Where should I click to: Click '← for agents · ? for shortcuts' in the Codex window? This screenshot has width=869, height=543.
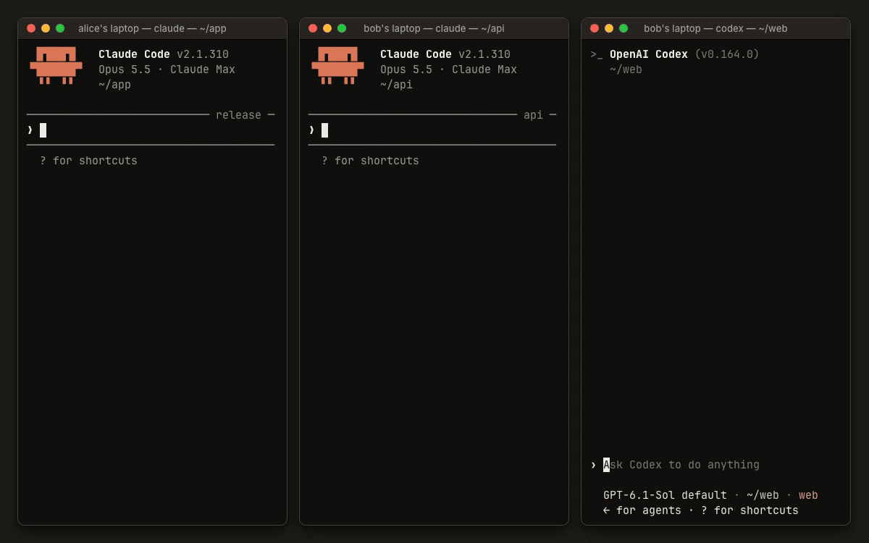click(x=700, y=510)
